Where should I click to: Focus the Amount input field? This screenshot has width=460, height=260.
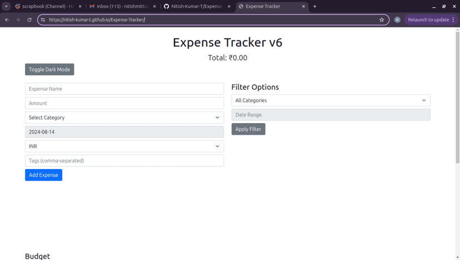coord(124,103)
